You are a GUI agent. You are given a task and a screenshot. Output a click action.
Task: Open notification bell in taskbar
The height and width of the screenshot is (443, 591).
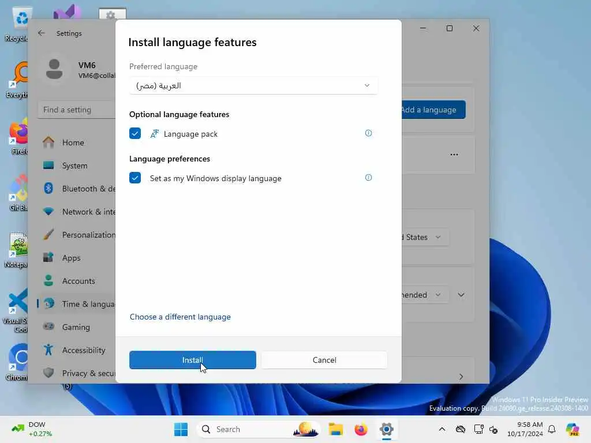pyautogui.click(x=552, y=429)
